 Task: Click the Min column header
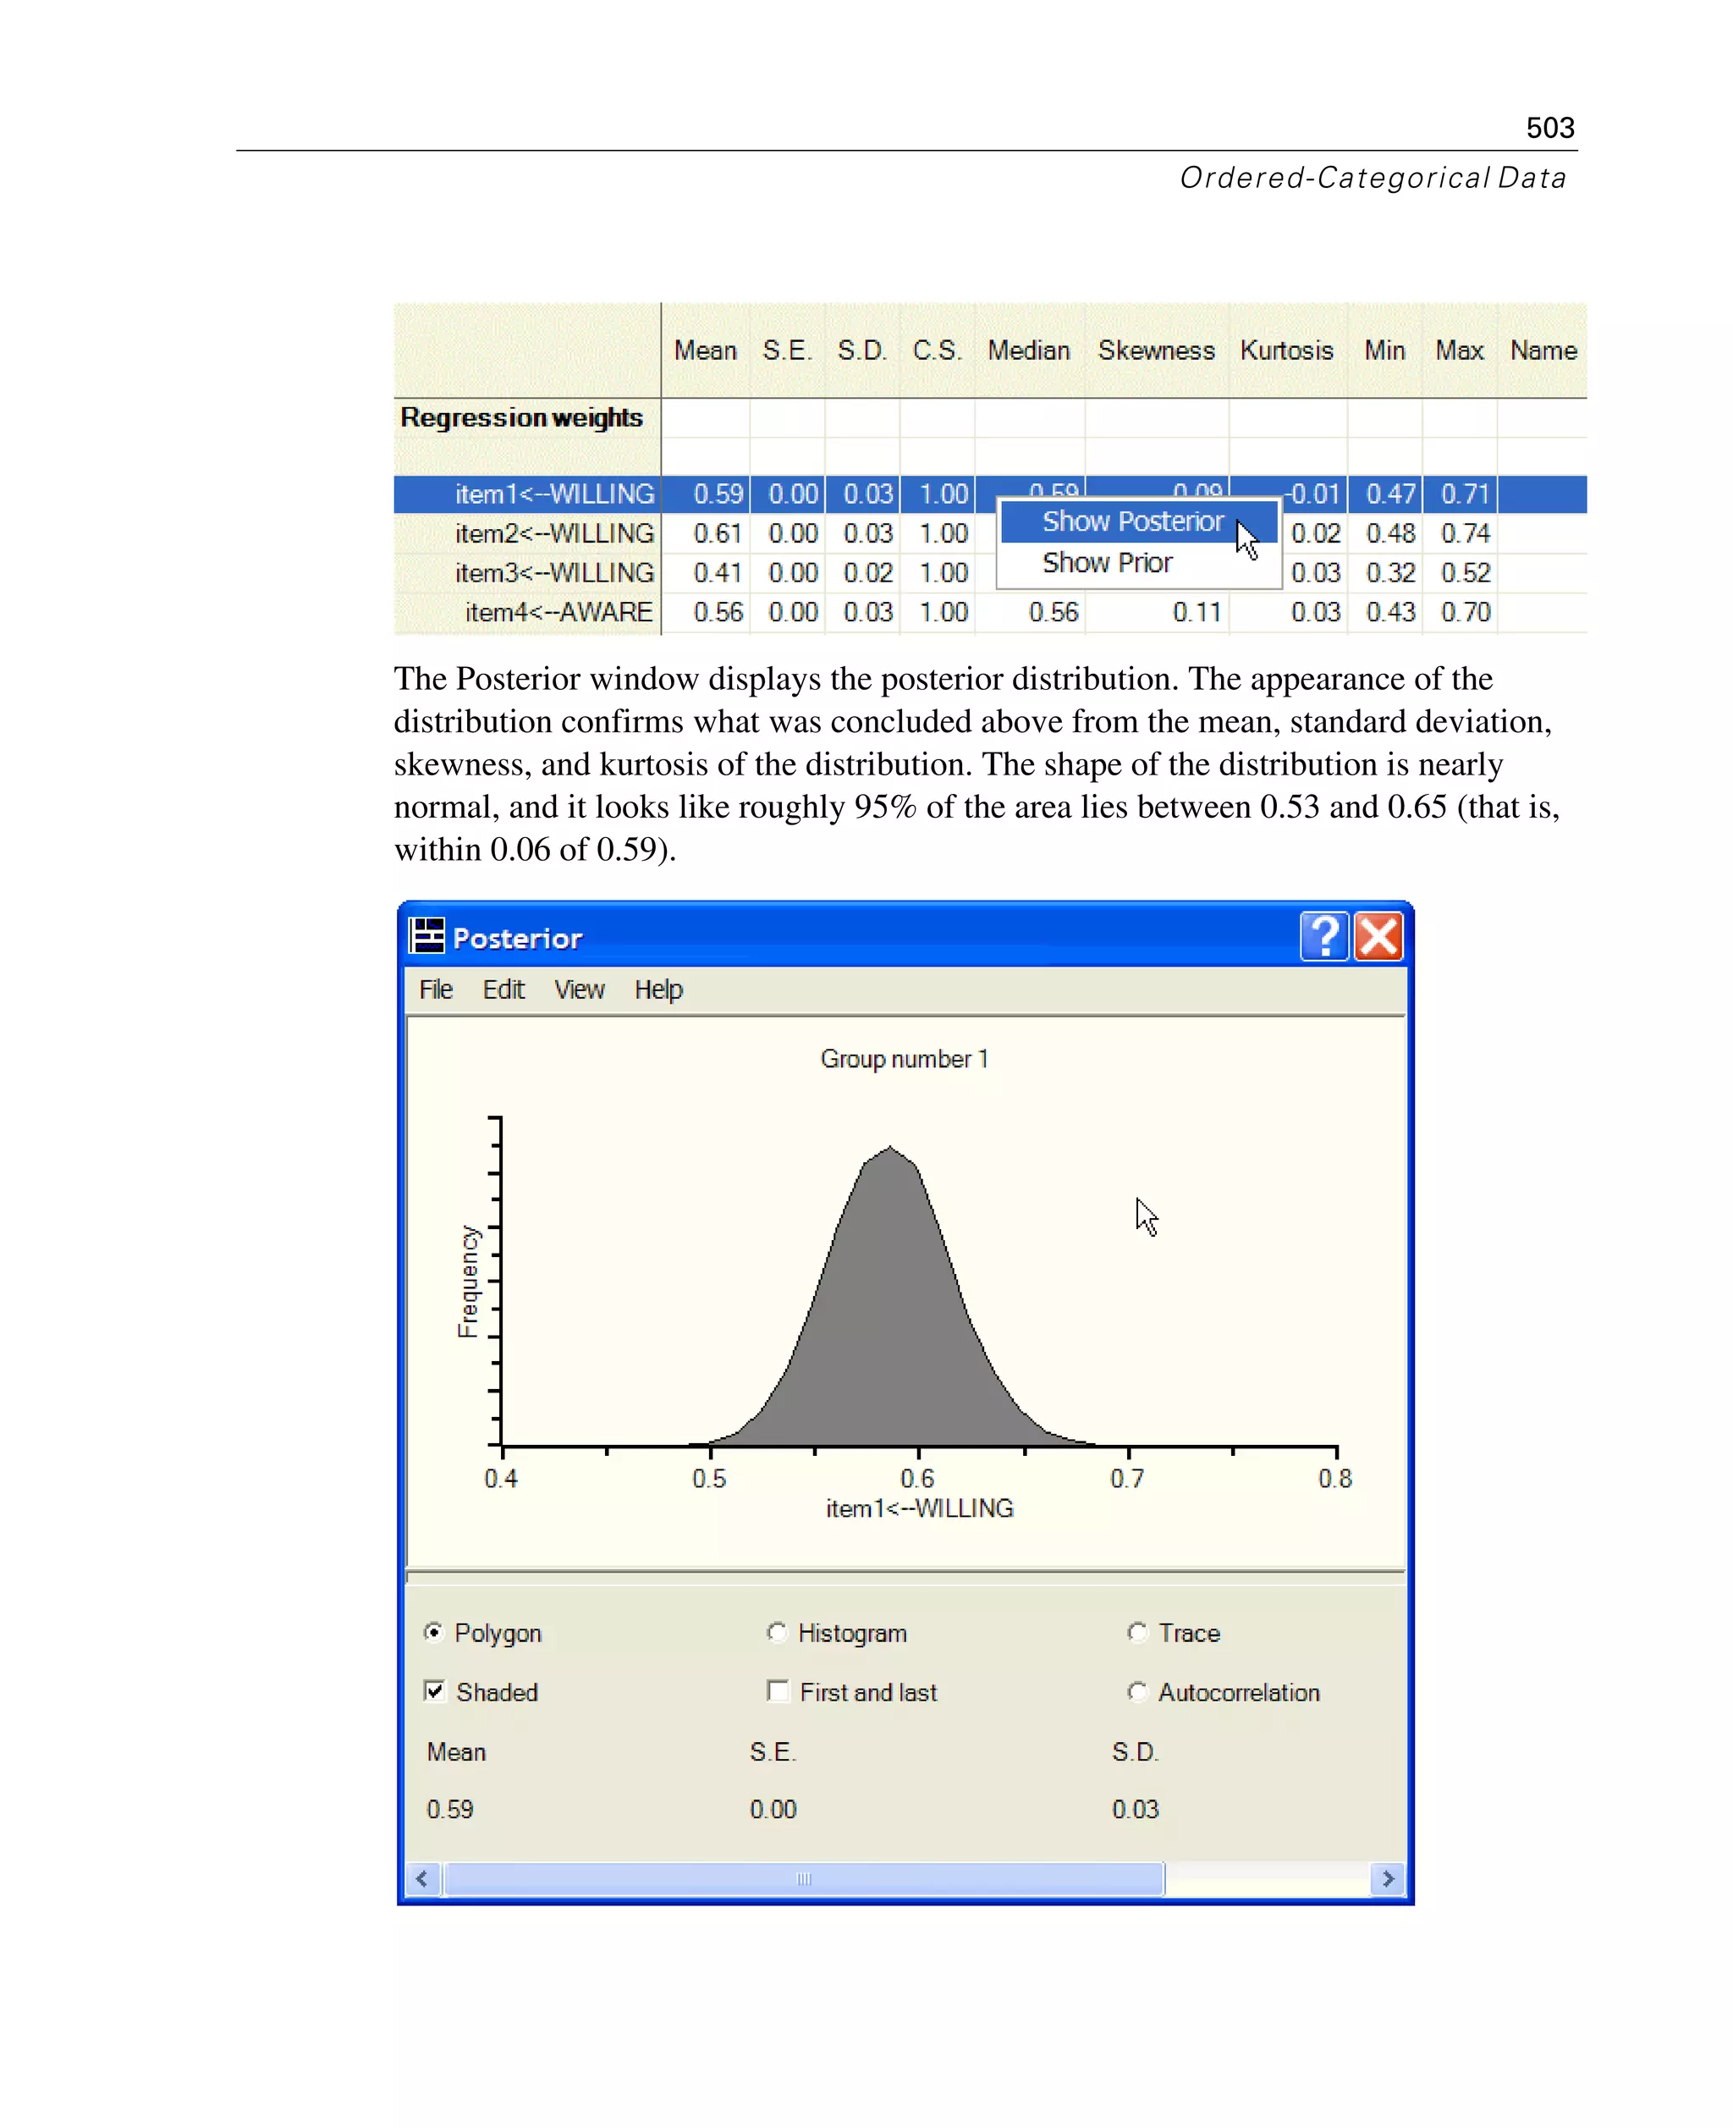1384,350
